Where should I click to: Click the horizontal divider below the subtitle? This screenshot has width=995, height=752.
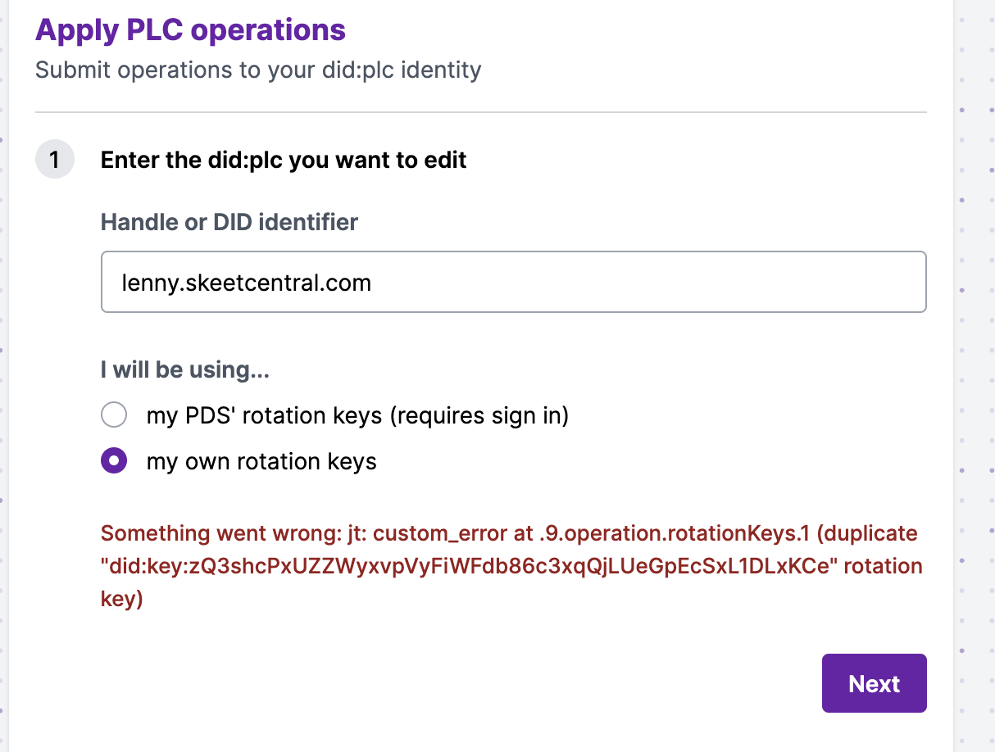coord(480,111)
